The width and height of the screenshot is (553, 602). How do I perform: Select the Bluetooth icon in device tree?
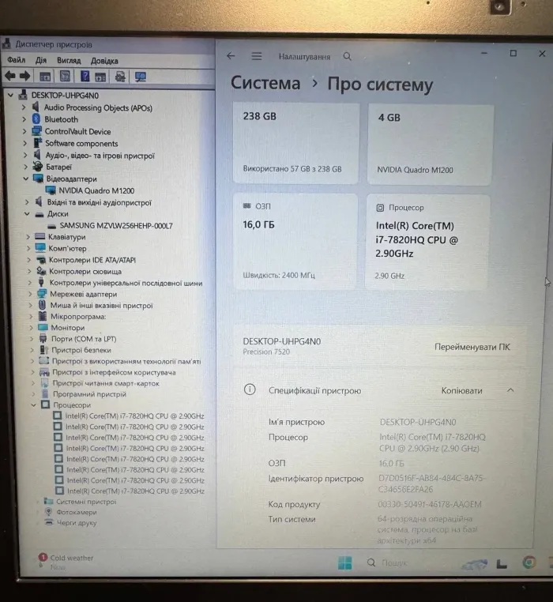(36, 119)
